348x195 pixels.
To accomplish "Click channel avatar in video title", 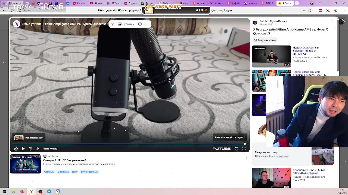I will [x=17, y=24].
